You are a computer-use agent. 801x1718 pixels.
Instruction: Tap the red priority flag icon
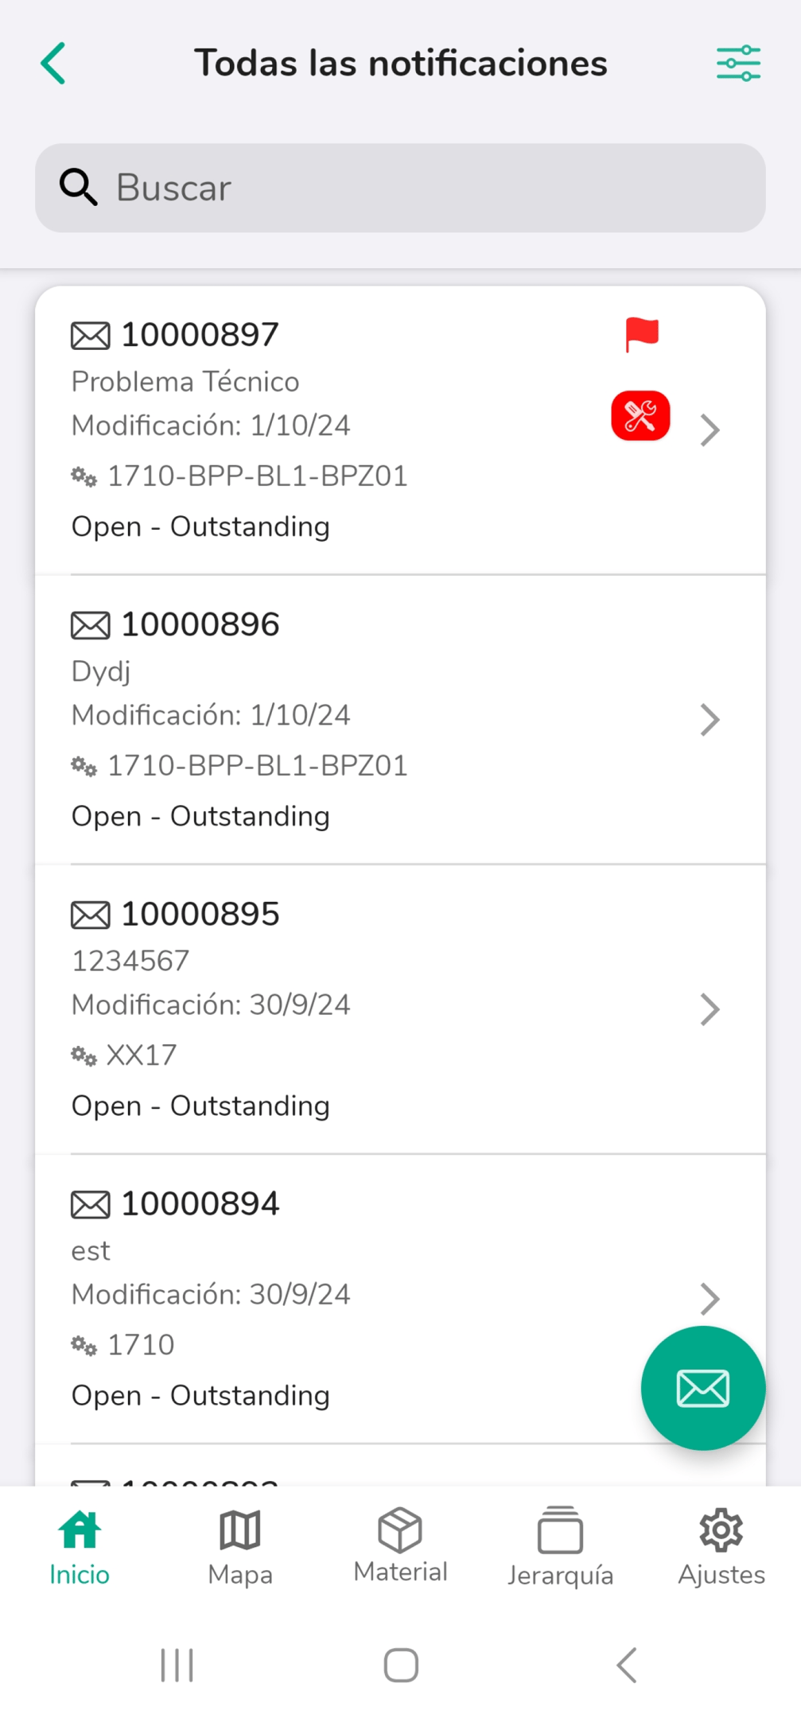click(x=641, y=334)
